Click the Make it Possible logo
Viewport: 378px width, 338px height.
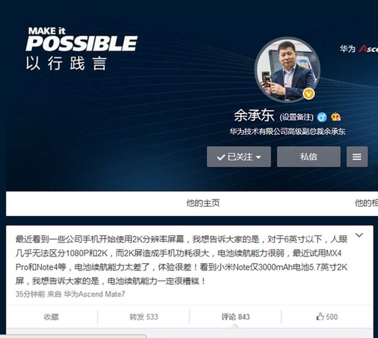click(x=81, y=49)
